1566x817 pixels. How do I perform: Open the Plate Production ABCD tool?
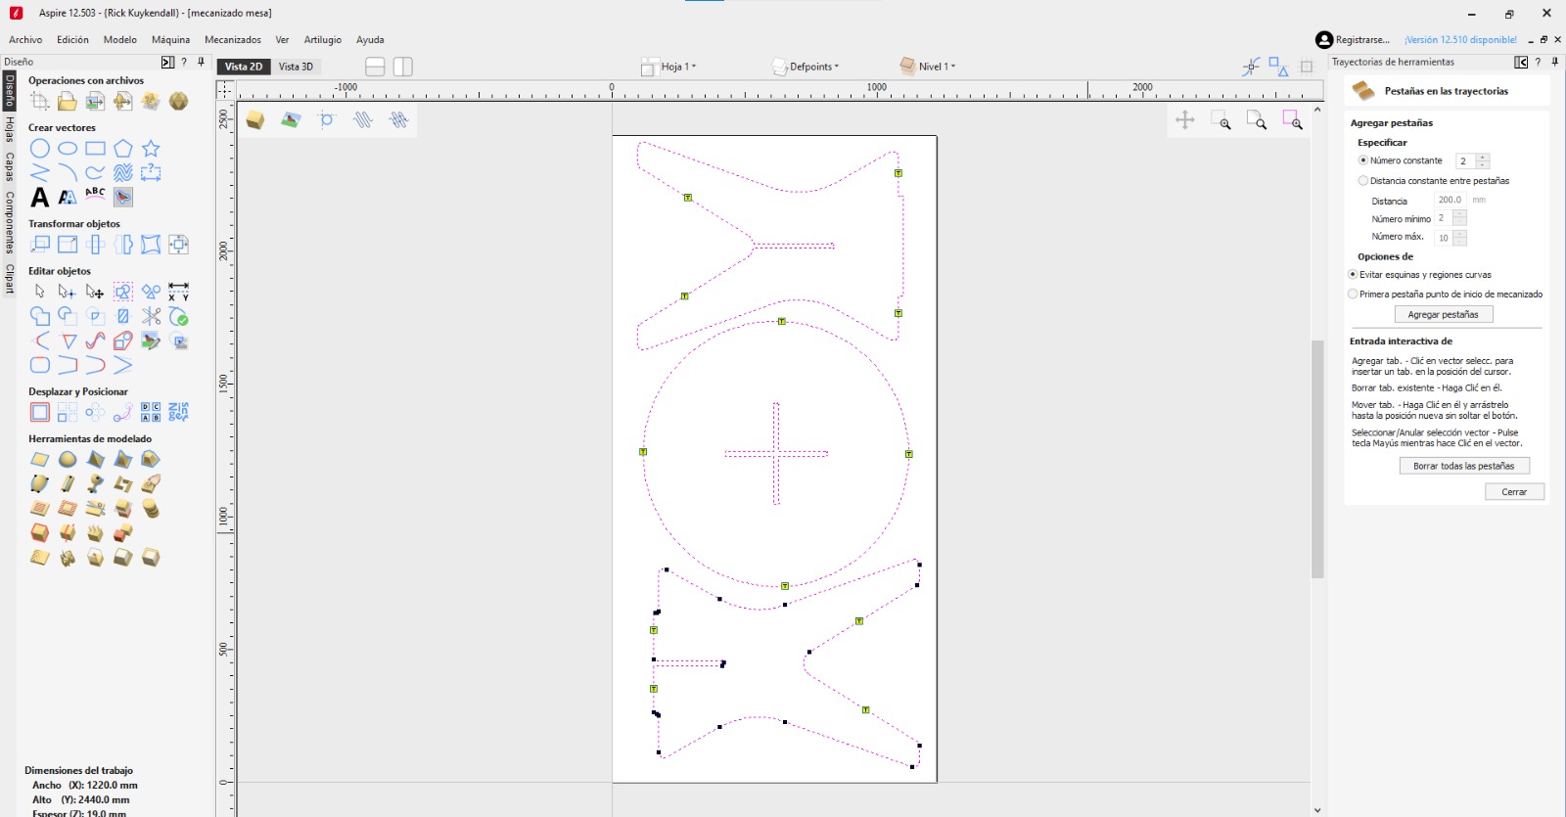pyautogui.click(x=151, y=412)
